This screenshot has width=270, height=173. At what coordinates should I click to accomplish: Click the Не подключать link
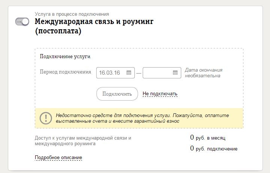pos(160,94)
